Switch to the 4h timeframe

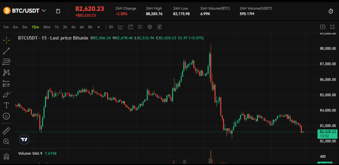pyautogui.click(x=73, y=27)
